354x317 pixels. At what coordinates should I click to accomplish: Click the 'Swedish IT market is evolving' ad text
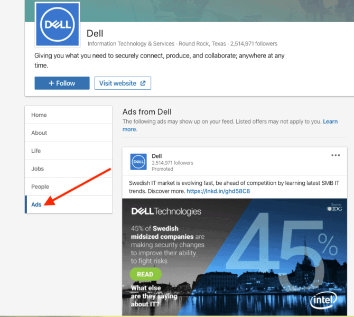(x=234, y=187)
